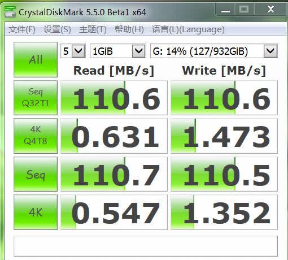Open the 设置(S) settings menu
288x260 pixels.
click(57, 29)
